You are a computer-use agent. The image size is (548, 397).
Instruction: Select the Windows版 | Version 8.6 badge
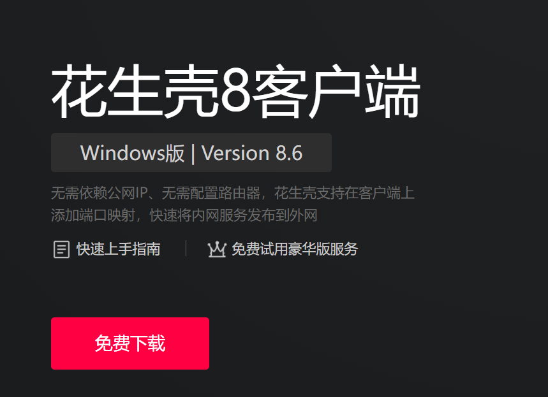pyautogui.click(x=191, y=152)
